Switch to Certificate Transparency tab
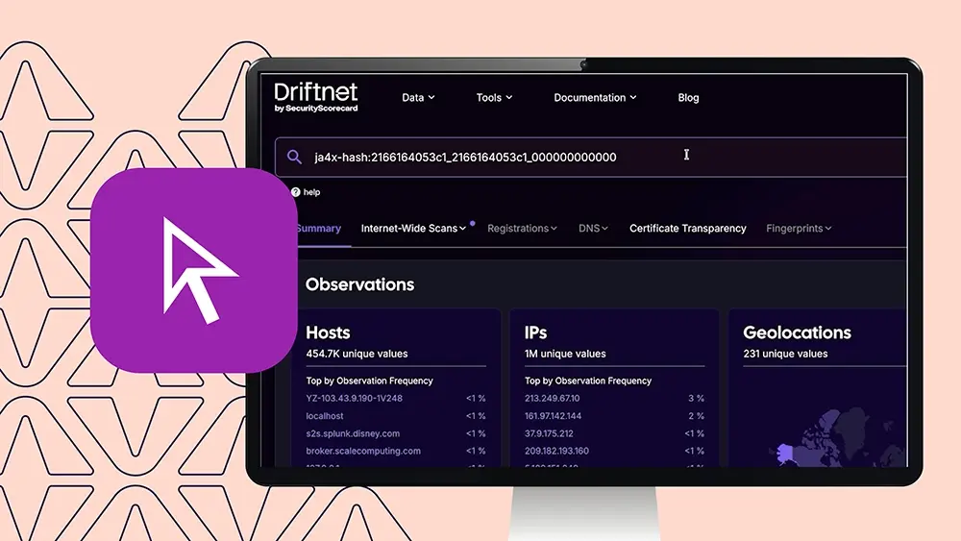The width and height of the screenshot is (961, 541). point(688,228)
